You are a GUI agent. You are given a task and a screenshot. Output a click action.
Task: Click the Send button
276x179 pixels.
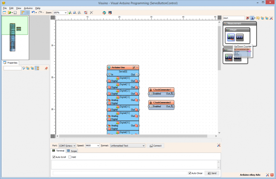(x=212, y=173)
